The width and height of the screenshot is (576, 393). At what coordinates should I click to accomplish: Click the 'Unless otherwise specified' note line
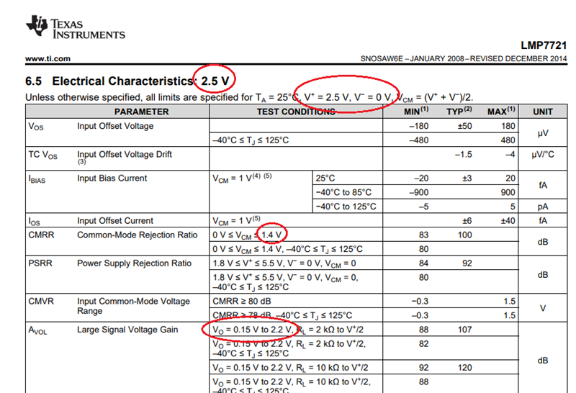249,98
